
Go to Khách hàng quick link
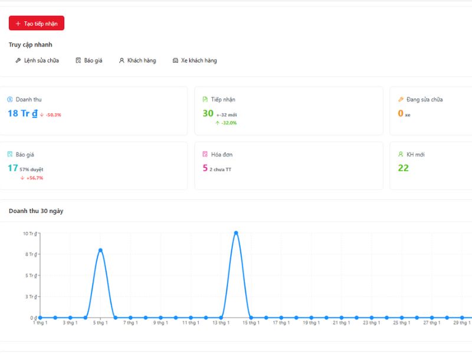point(141,60)
